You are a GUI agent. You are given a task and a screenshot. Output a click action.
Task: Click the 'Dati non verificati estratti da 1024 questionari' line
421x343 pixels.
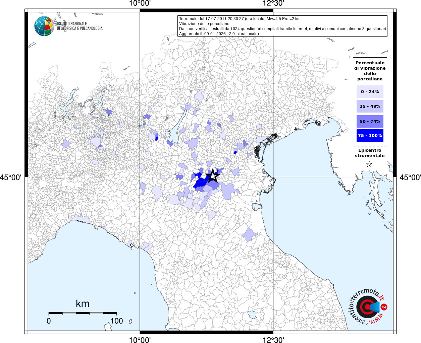[283, 29]
